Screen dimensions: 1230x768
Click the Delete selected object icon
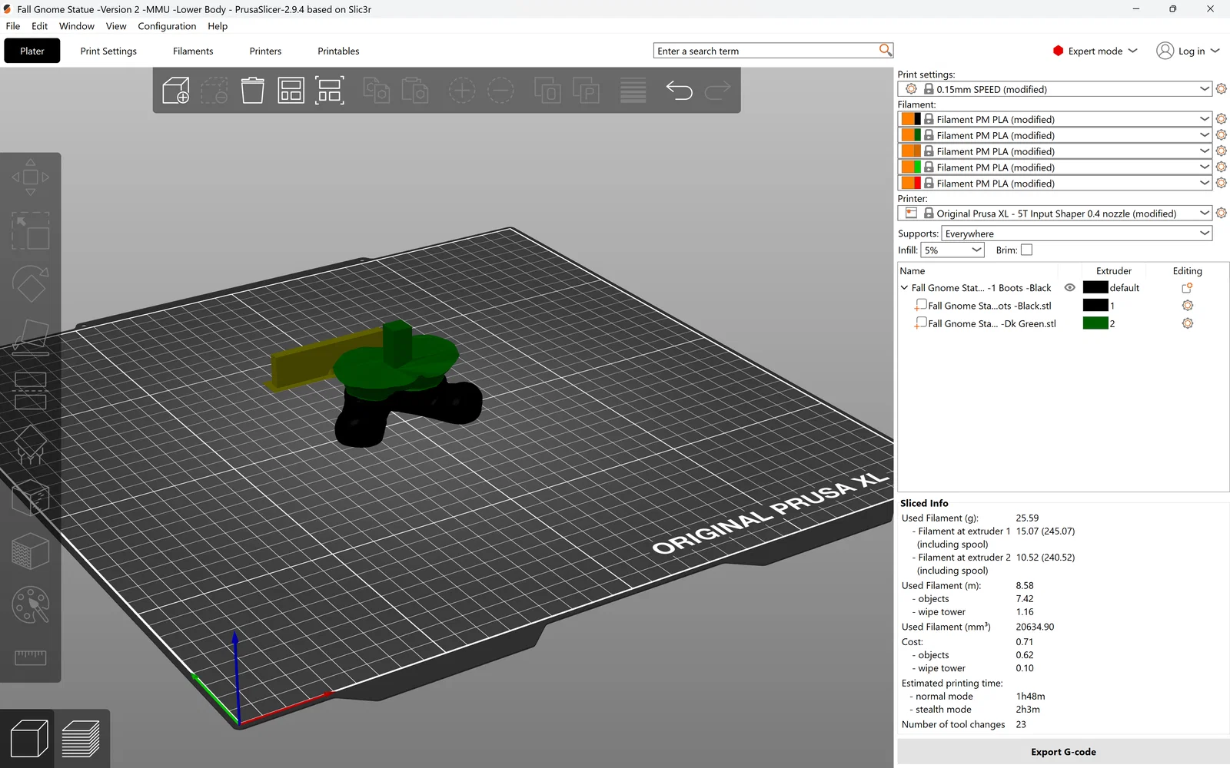pyautogui.click(x=214, y=91)
